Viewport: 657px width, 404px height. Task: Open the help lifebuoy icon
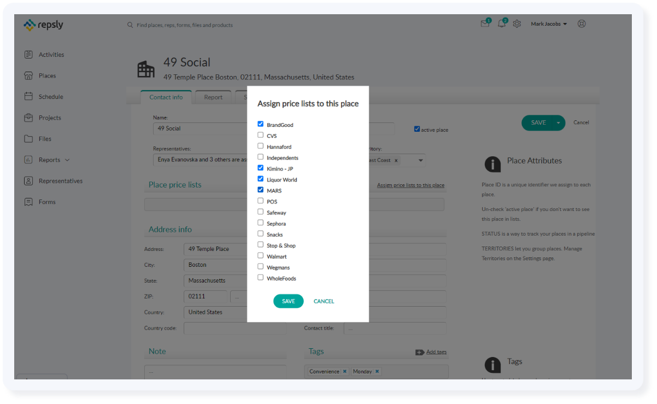(x=582, y=24)
